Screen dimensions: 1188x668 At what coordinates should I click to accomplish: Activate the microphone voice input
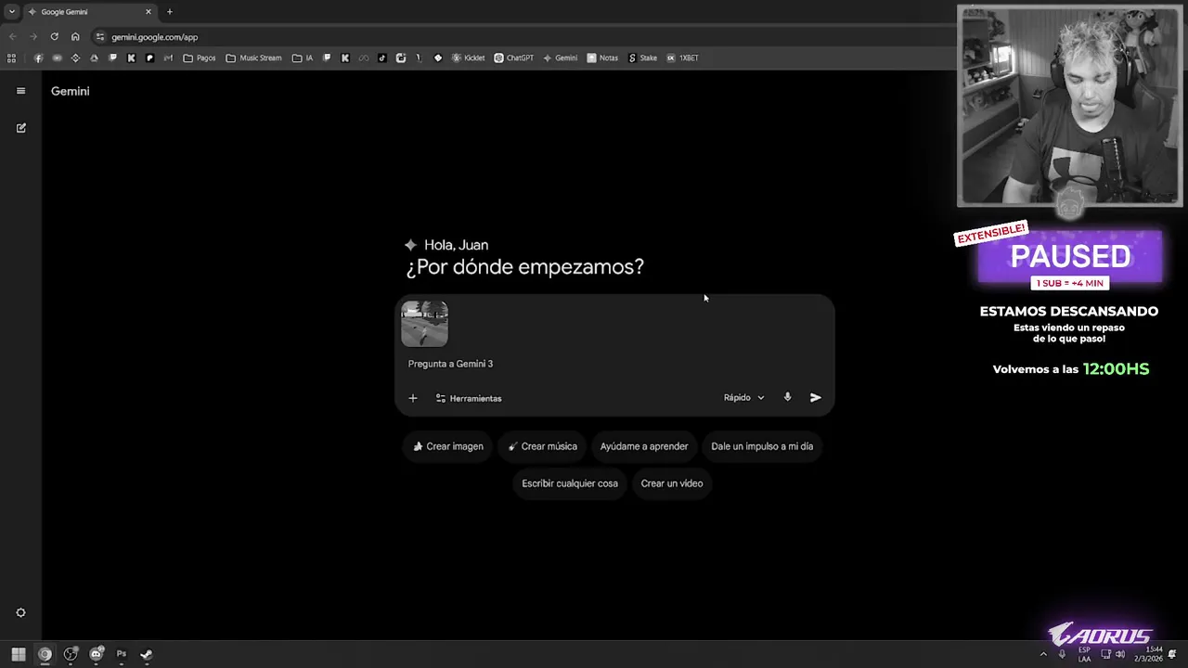[x=787, y=397]
